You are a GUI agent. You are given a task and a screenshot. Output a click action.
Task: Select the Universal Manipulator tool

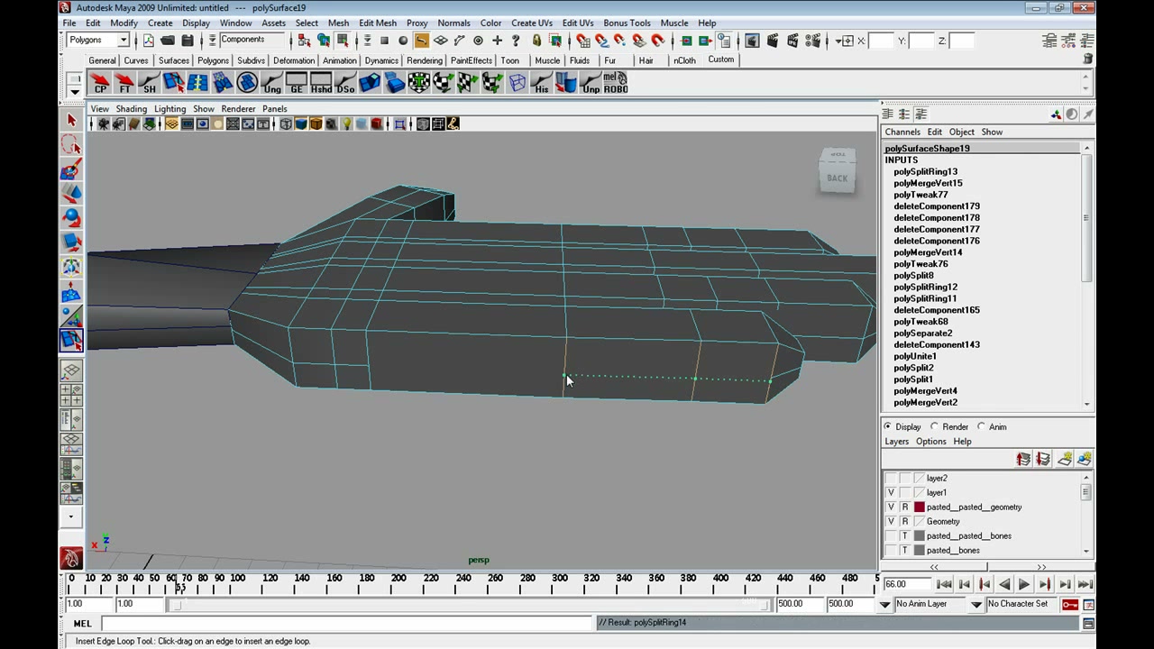click(x=71, y=267)
